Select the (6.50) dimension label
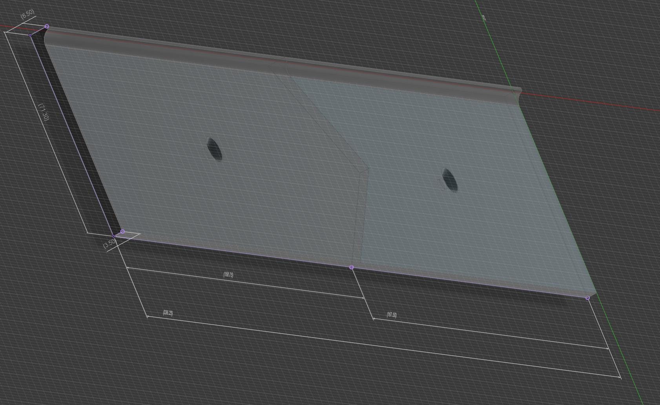The width and height of the screenshot is (660, 405). point(27,14)
